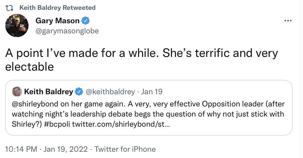The image size is (303, 158).
Task: Click Keith Baldrey's verified badge icon
Action: 79,92
